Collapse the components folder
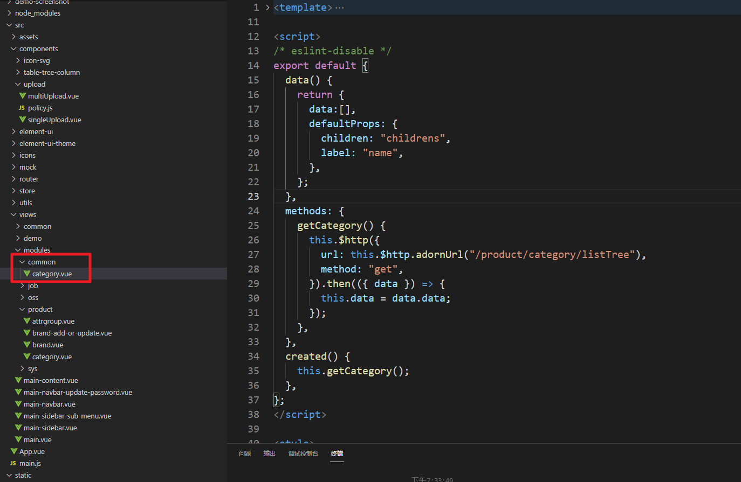This screenshot has height=482, width=741. click(x=13, y=48)
